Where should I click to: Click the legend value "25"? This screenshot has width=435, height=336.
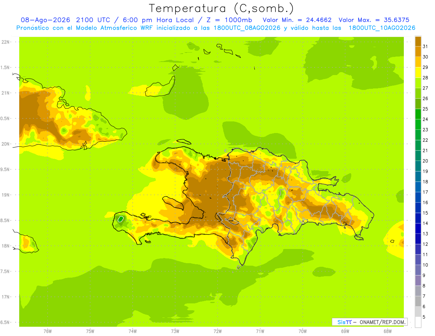pos(425,109)
